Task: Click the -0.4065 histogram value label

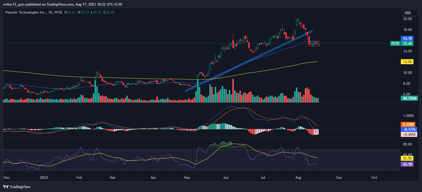Action: coord(408,134)
